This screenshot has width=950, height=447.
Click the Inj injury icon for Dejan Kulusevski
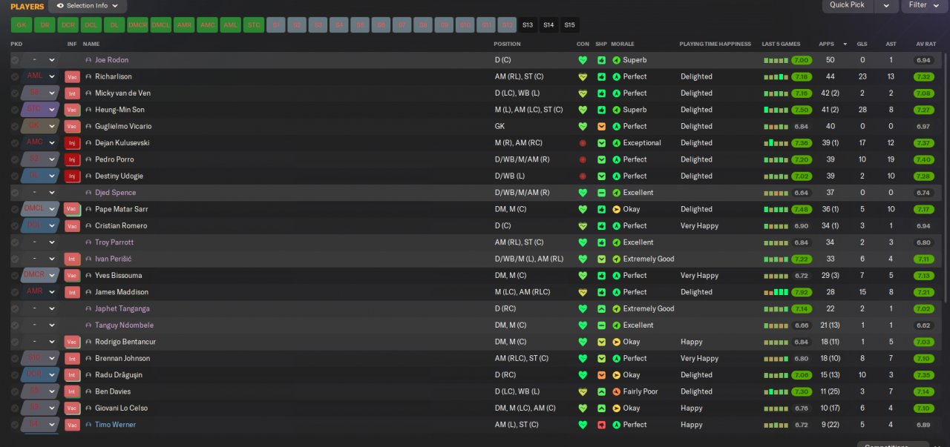(72, 143)
